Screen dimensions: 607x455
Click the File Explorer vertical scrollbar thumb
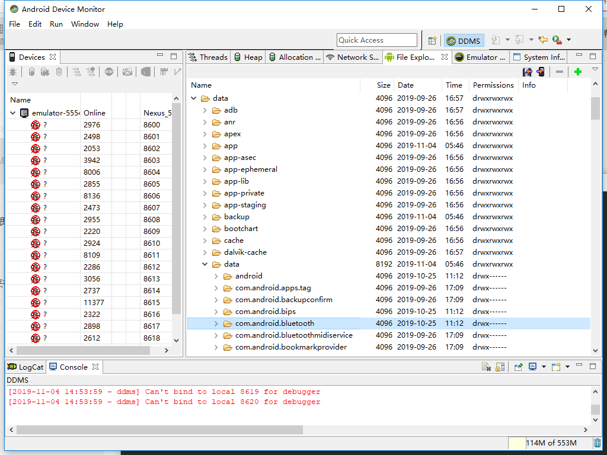(595, 108)
